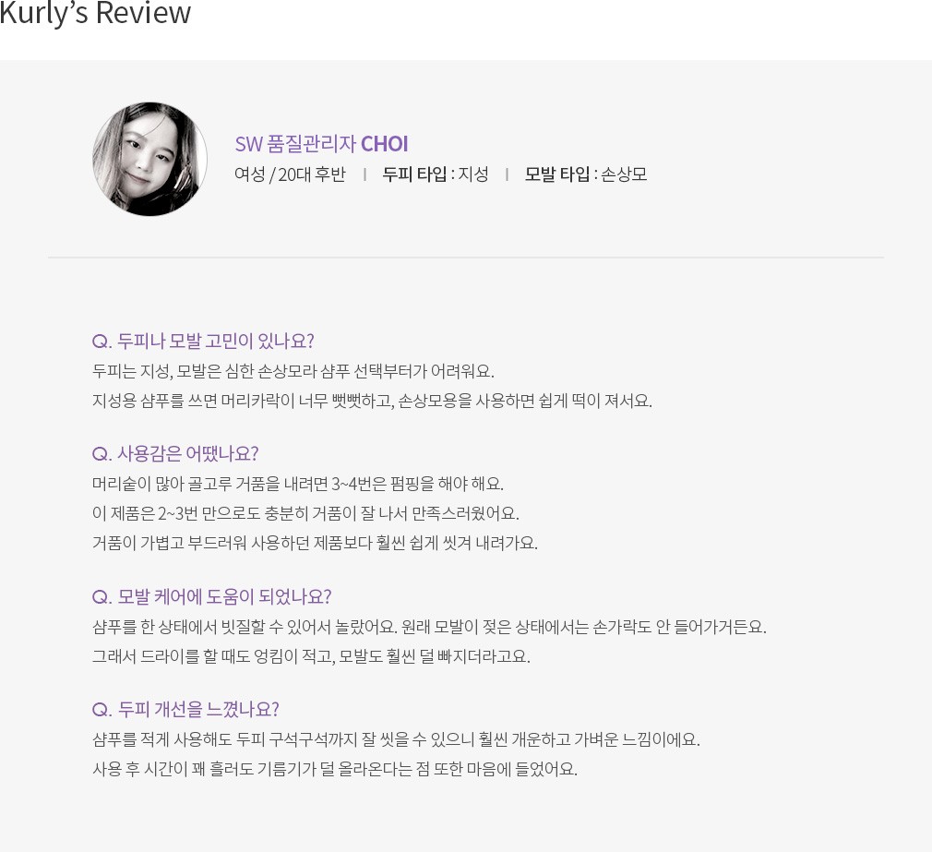932x852 pixels.
Task: Click the question 사용감은 어땠나요?
Action: [x=175, y=454]
